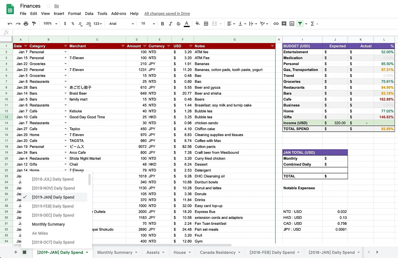Show the next sheet tabs with the right arrow
The height and width of the screenshot is (258, 398).
click(377, 252)
